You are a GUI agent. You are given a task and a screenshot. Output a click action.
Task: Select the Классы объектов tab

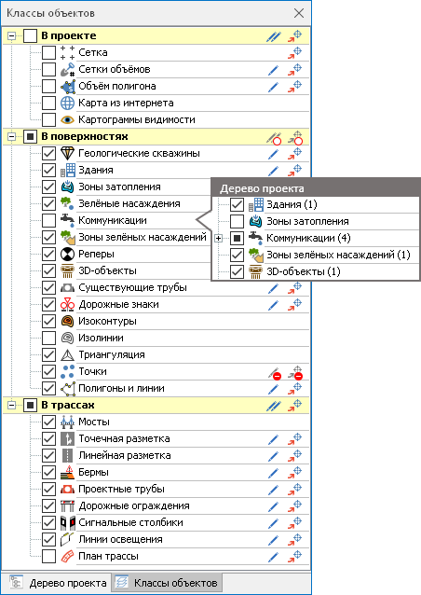(167, 583)
